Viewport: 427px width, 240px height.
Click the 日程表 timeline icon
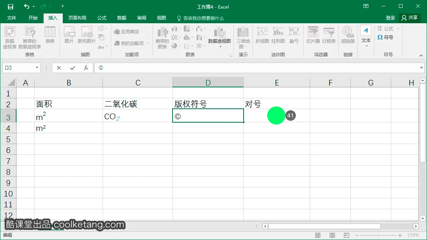[329, 35]
